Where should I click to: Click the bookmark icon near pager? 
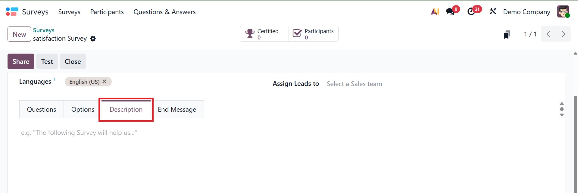click(x=507, y=35)
